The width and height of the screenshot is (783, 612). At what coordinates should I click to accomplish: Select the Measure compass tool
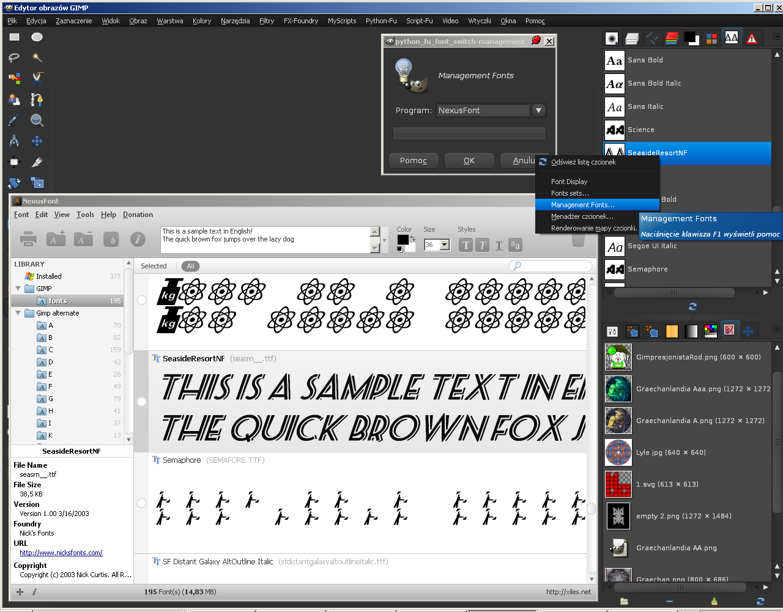pos(14,141)
